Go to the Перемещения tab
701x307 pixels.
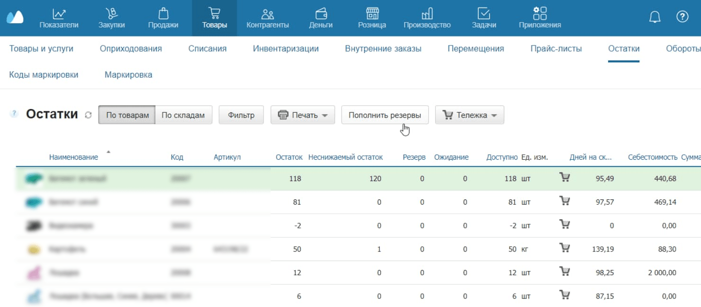click(475, 48)
